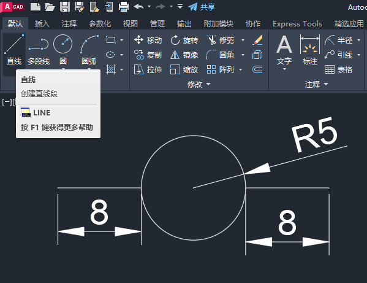This screenshot has width=367, height=283.
Task: Select the Line (直线) drawing tool
Action: pyautogui.click(x=14, y=50)
